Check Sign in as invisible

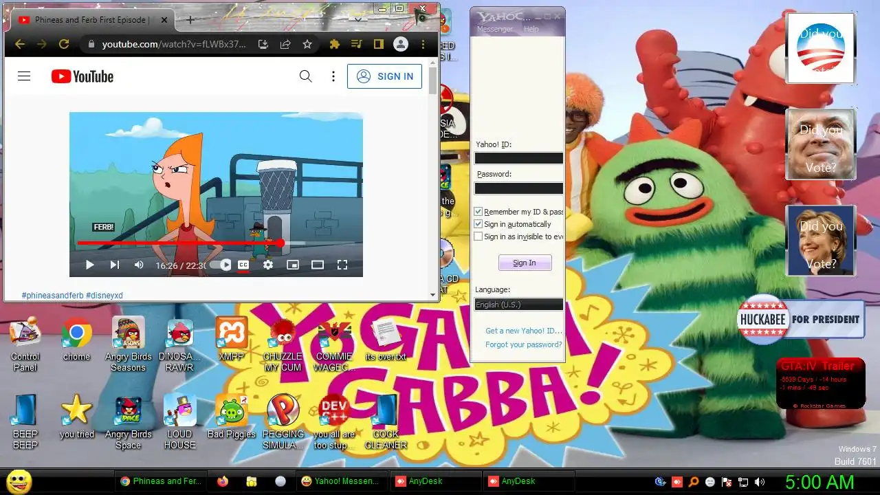coord(478,236)
